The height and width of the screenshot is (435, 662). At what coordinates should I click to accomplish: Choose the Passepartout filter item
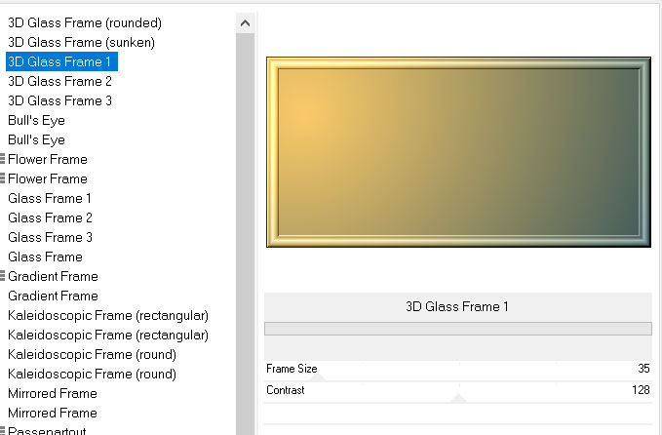tap(47, 430)
